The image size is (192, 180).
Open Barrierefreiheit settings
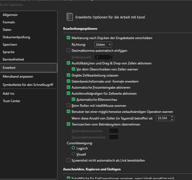click(29, 59)
